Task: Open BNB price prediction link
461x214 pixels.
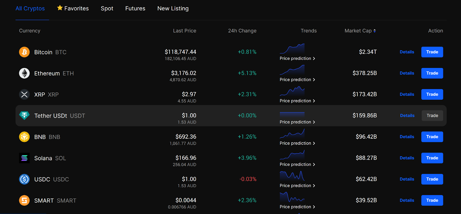Action: tap(297, 143)
